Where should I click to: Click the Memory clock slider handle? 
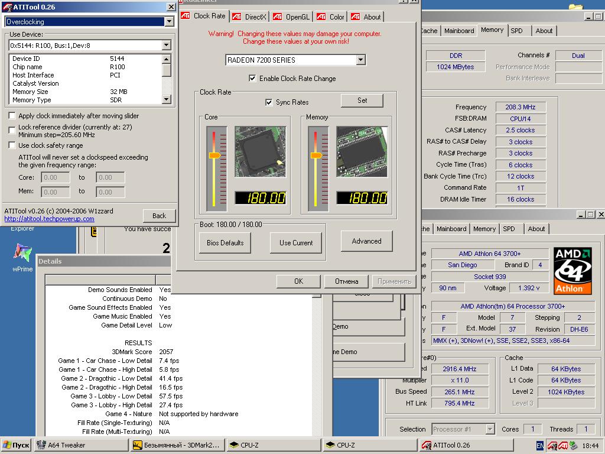point(317,155)
